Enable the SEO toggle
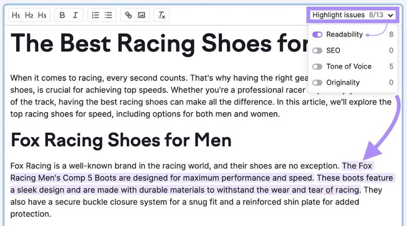This screenshot has width=407, height=226. click(x=317, y=51)
